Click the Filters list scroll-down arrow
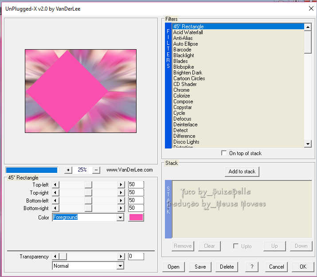Viewport: 317px width, 277px height. pos(308,144)
